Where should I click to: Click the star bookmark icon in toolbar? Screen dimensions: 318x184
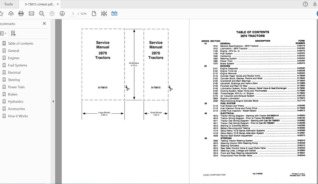click(1, 14)
